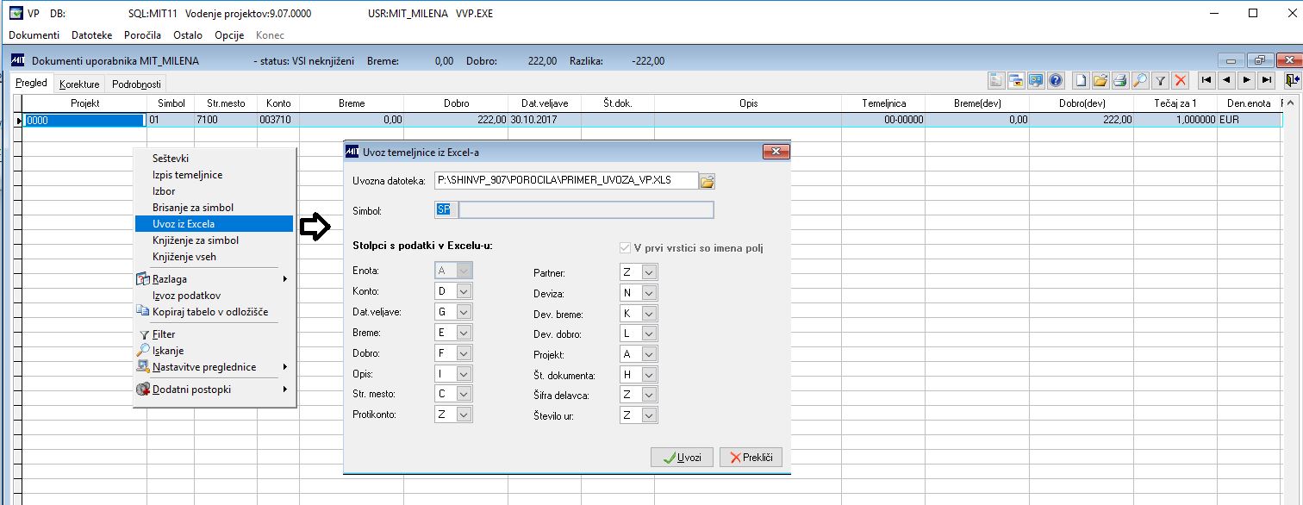
Task: Open the Poročila menu
Action: pyautogui.click(x=142, y=35)
